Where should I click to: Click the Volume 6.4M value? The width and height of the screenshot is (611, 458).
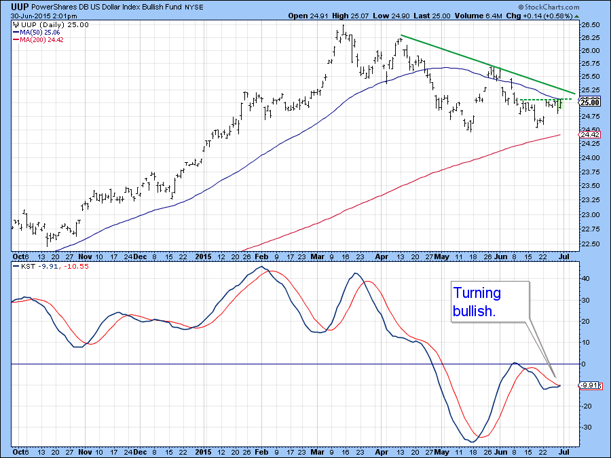[479, 16]
